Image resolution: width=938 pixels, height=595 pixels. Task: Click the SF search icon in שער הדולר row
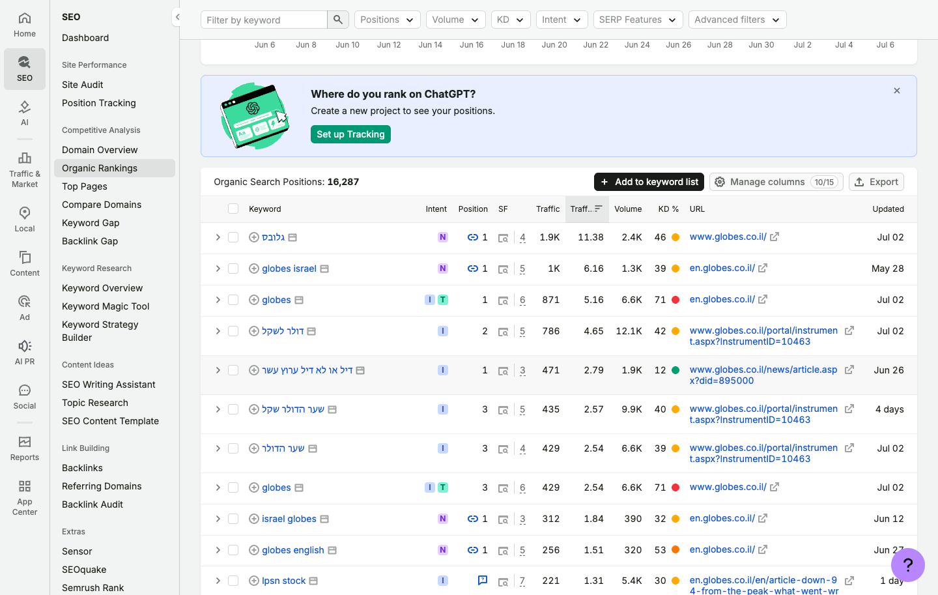504,448
